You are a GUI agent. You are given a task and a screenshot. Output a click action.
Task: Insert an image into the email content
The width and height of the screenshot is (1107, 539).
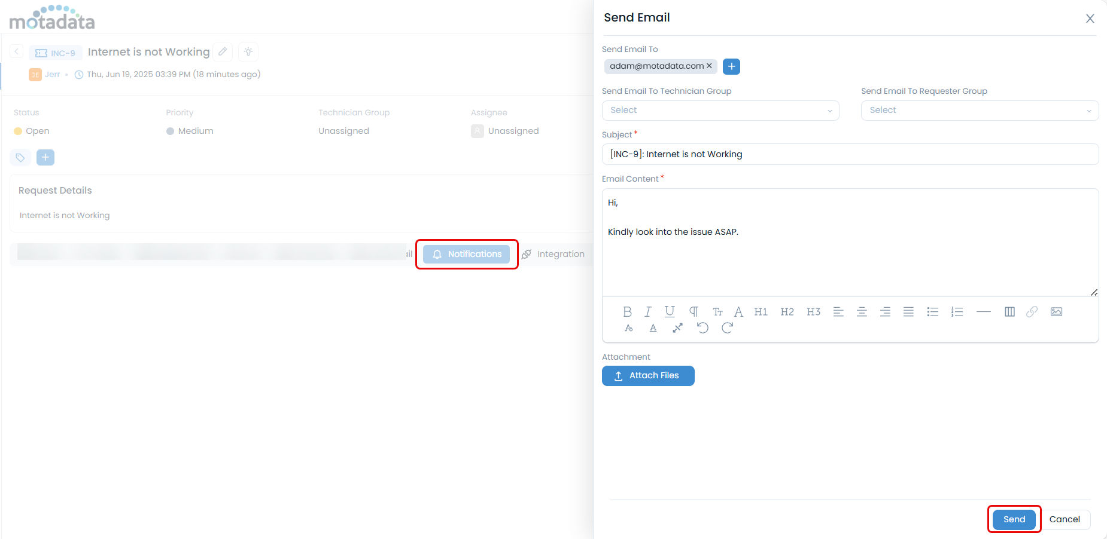pyautogui.click(x=1057, y=311)
